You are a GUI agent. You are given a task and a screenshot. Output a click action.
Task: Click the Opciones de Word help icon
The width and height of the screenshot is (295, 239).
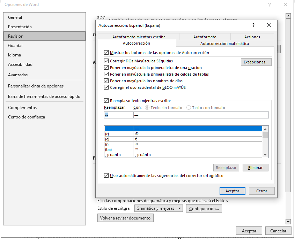(270, 5)
